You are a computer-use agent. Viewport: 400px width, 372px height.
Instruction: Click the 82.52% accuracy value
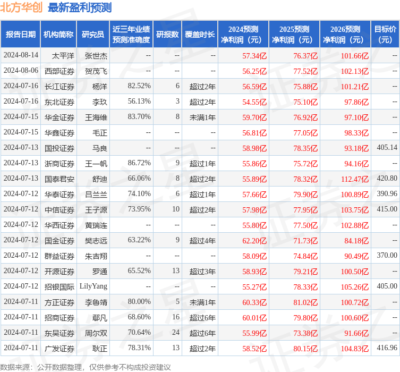tap(139, 86)
